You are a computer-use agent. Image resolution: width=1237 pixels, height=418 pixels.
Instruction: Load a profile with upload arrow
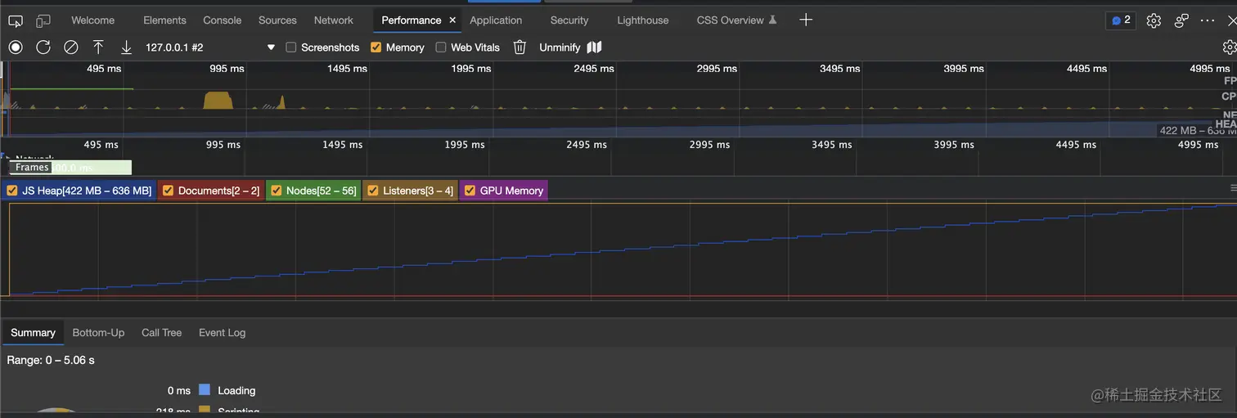[98, 47]
